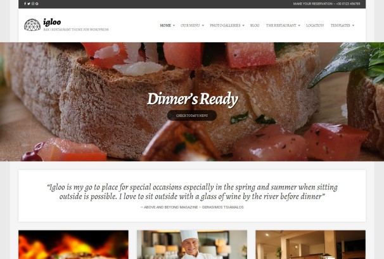Viewport: 384px width, 259px height.
Task: Expand the Our Menu dropdown arrow
Action: pyautogui.click(x=203, y=25)
